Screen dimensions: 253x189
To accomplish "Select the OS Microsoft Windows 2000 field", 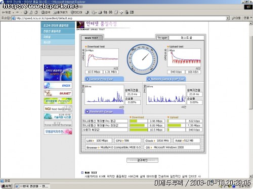I will pyautogui.click(x=172, y=147).
